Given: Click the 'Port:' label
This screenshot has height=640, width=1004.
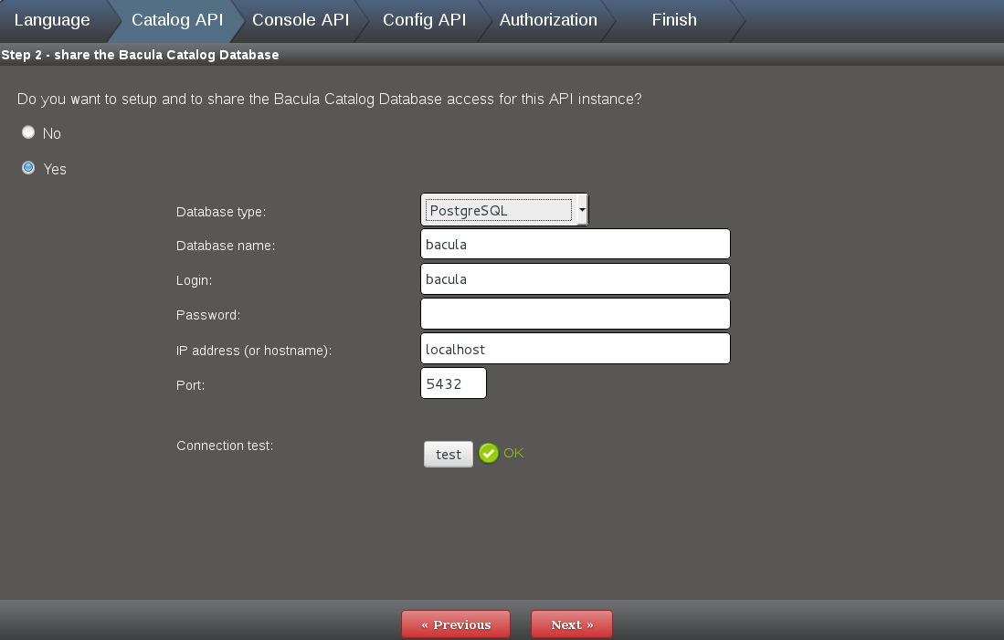Looking at the screenshot, I should pos(191,385).
